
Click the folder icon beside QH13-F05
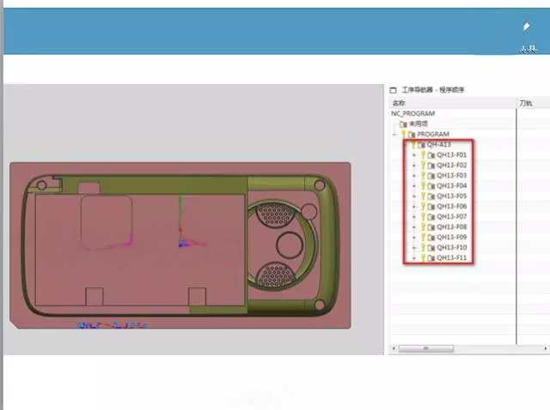[431, 196]
